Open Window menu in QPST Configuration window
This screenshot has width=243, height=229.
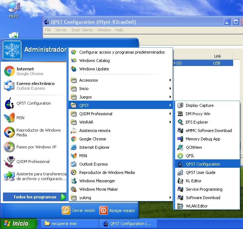coord(104,30)
